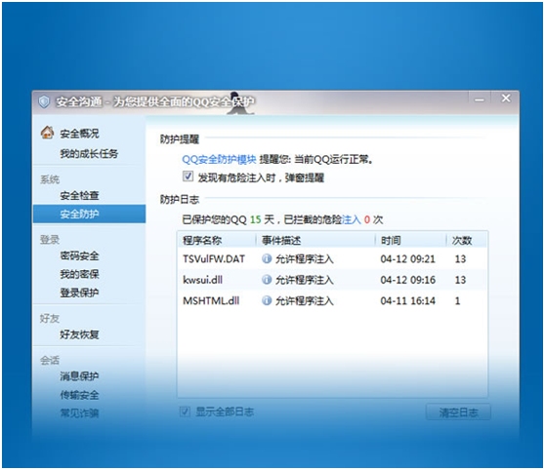Click info icon in TSVulFW.DAT row
This screenshot has width=545, height=470.
(x=267, y=258)
